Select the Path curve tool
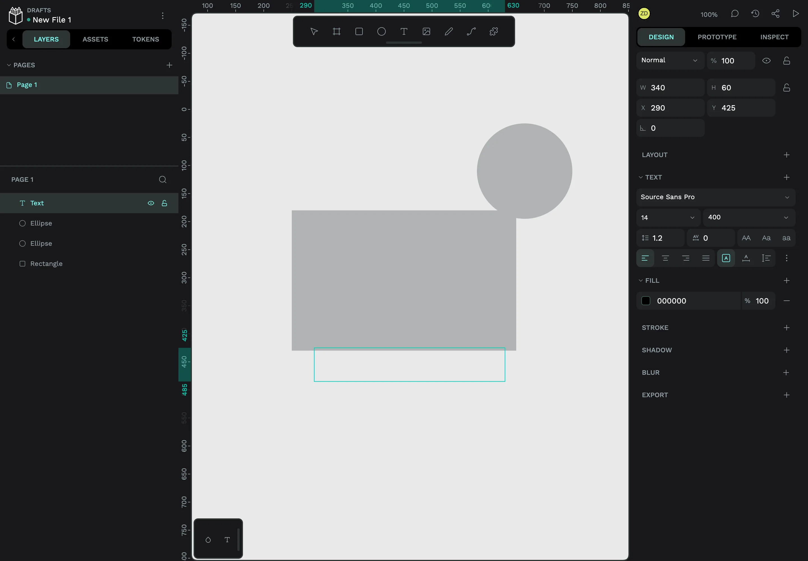 [x=471, y=32]
